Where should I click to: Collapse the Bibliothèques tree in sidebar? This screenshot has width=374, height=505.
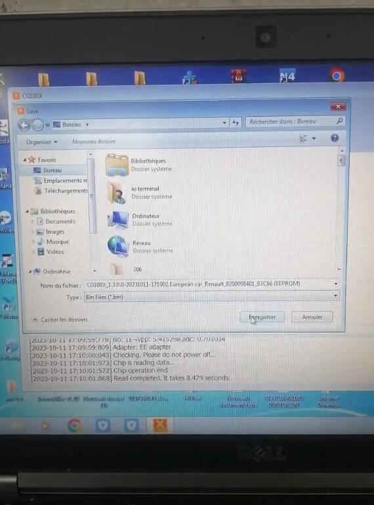click(x=27, y=211)
